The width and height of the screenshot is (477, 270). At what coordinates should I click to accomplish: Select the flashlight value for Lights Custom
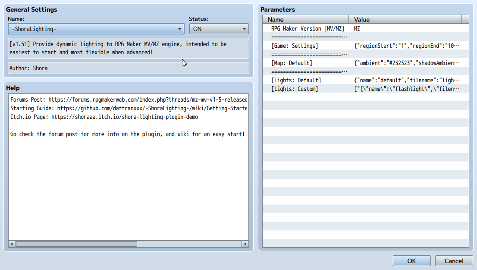click(x=407, y=89)
